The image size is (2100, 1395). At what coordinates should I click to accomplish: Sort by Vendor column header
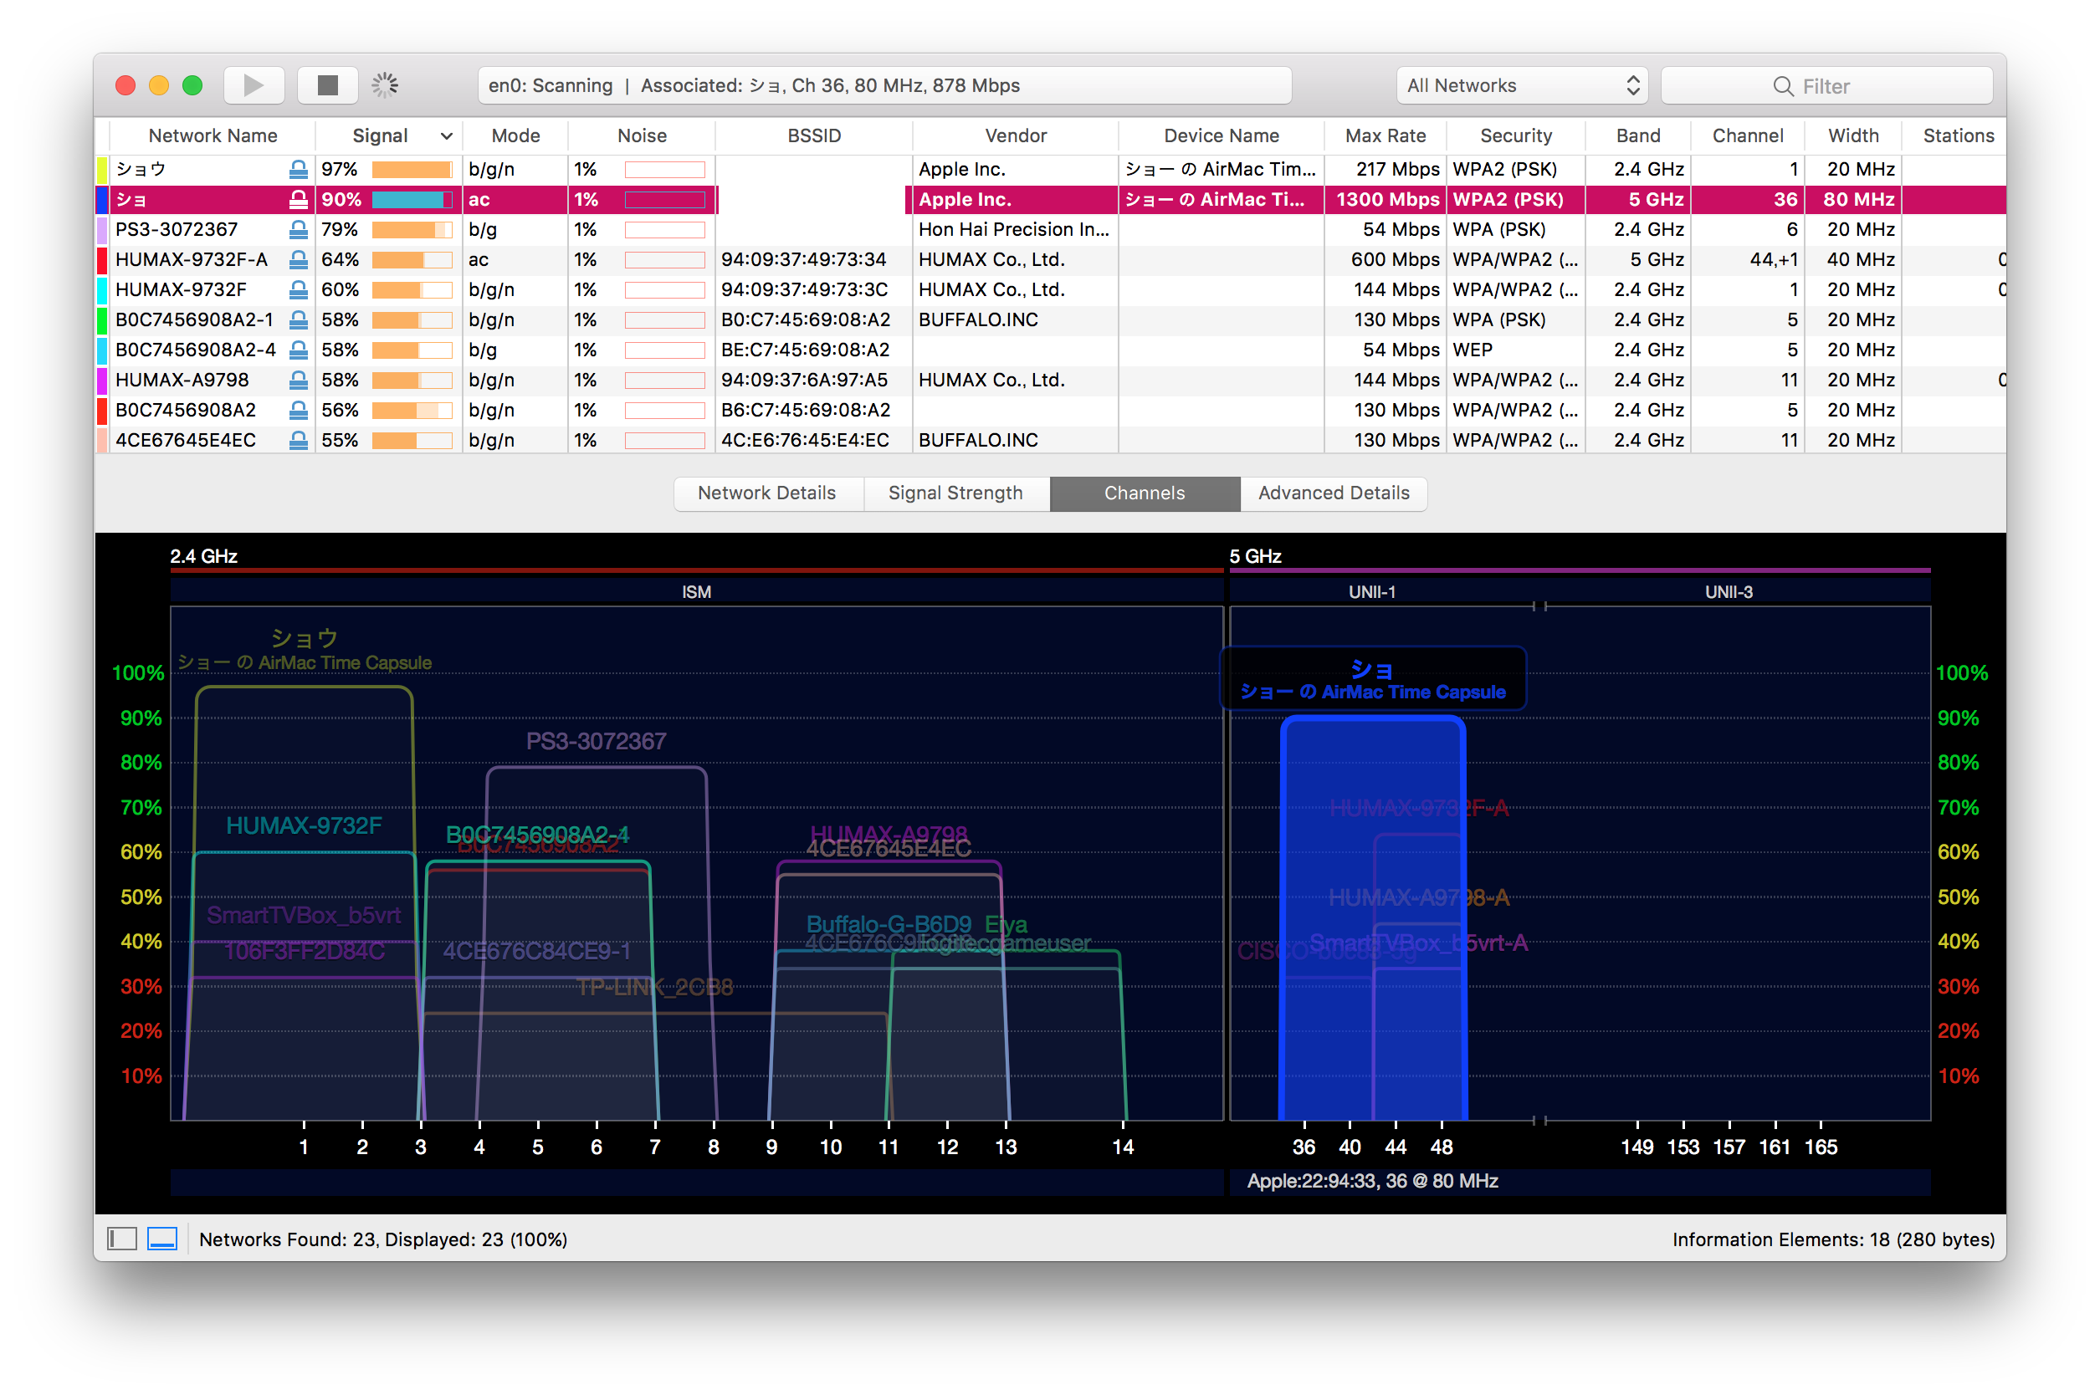tap(1016, 136)
